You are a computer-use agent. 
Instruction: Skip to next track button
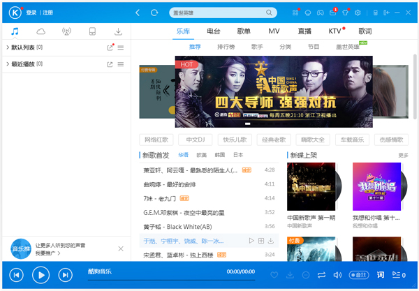click(x=65, y=275)
